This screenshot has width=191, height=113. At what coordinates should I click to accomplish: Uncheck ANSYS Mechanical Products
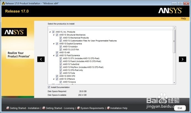61,38
